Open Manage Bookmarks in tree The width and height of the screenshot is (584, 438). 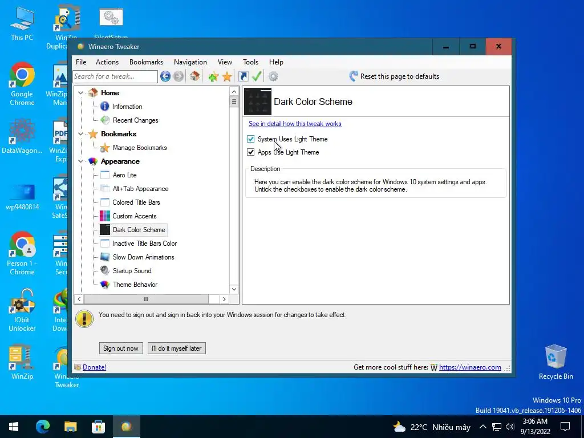(x=140, y=148)
